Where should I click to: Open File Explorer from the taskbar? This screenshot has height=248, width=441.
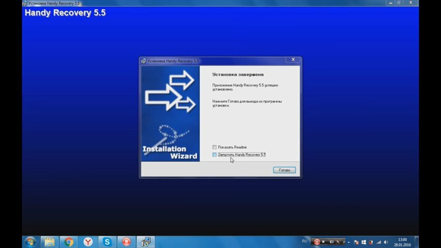tap(50, 242)
